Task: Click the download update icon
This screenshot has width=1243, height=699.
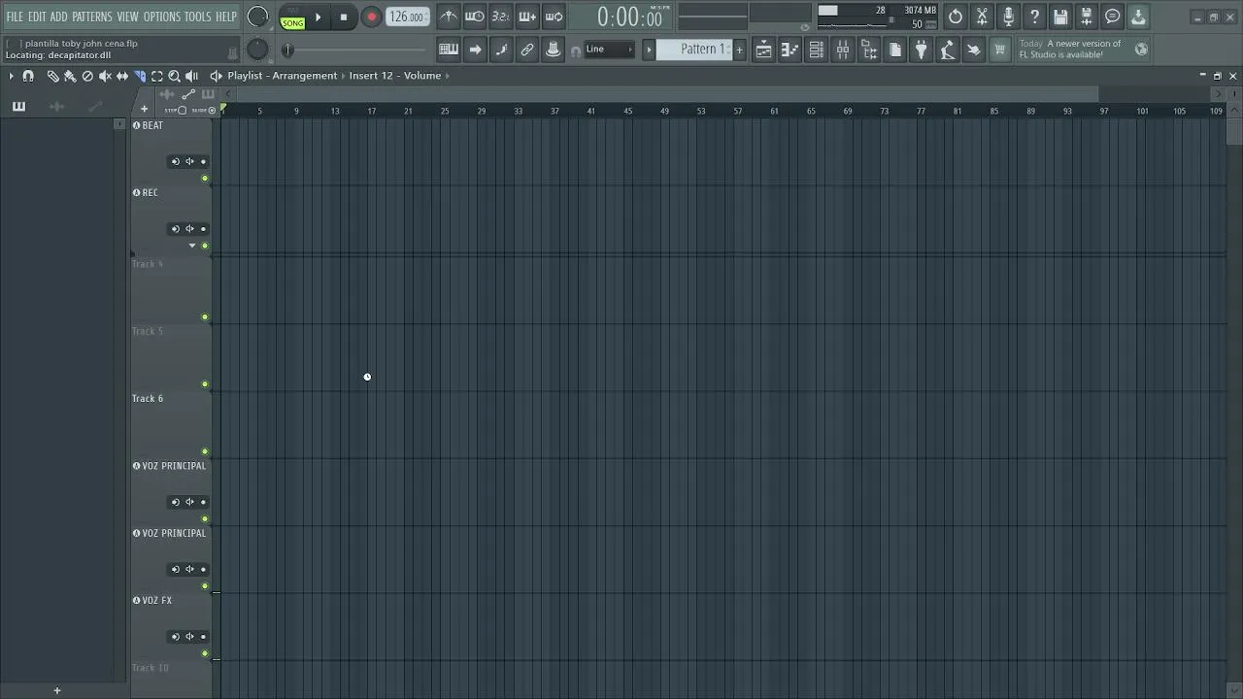Action: point(1138,17)
